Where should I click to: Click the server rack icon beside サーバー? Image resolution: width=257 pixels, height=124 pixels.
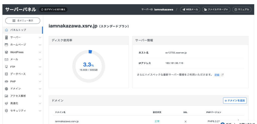click(x=6, y=37)
